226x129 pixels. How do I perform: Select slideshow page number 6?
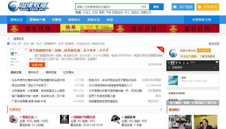coord(187,63)
